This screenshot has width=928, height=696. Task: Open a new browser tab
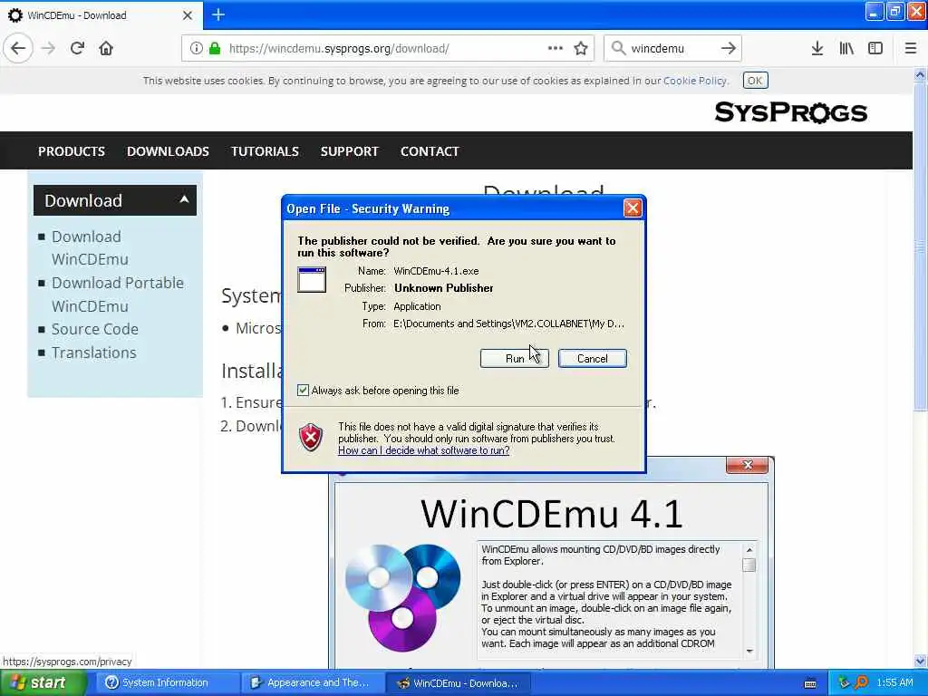click(x=217, y=14)
